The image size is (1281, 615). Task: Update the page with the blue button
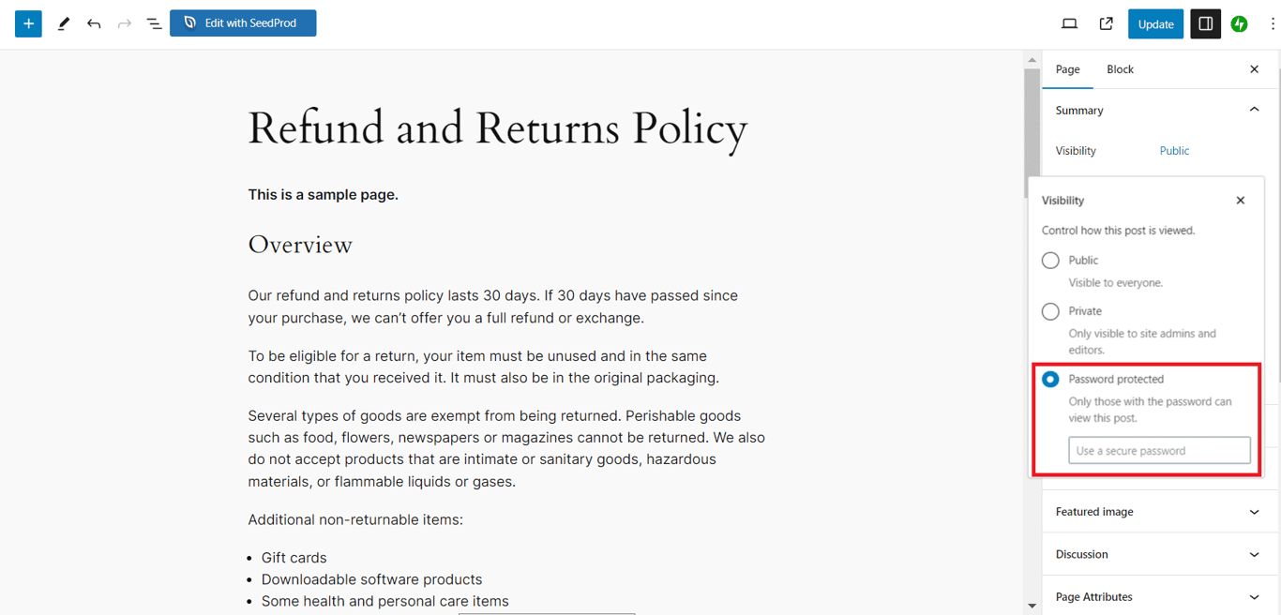[1155, 22]
